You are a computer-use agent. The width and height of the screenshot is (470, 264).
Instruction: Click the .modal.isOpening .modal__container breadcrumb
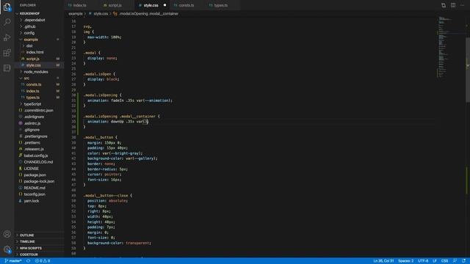click(x=145, y=14)
